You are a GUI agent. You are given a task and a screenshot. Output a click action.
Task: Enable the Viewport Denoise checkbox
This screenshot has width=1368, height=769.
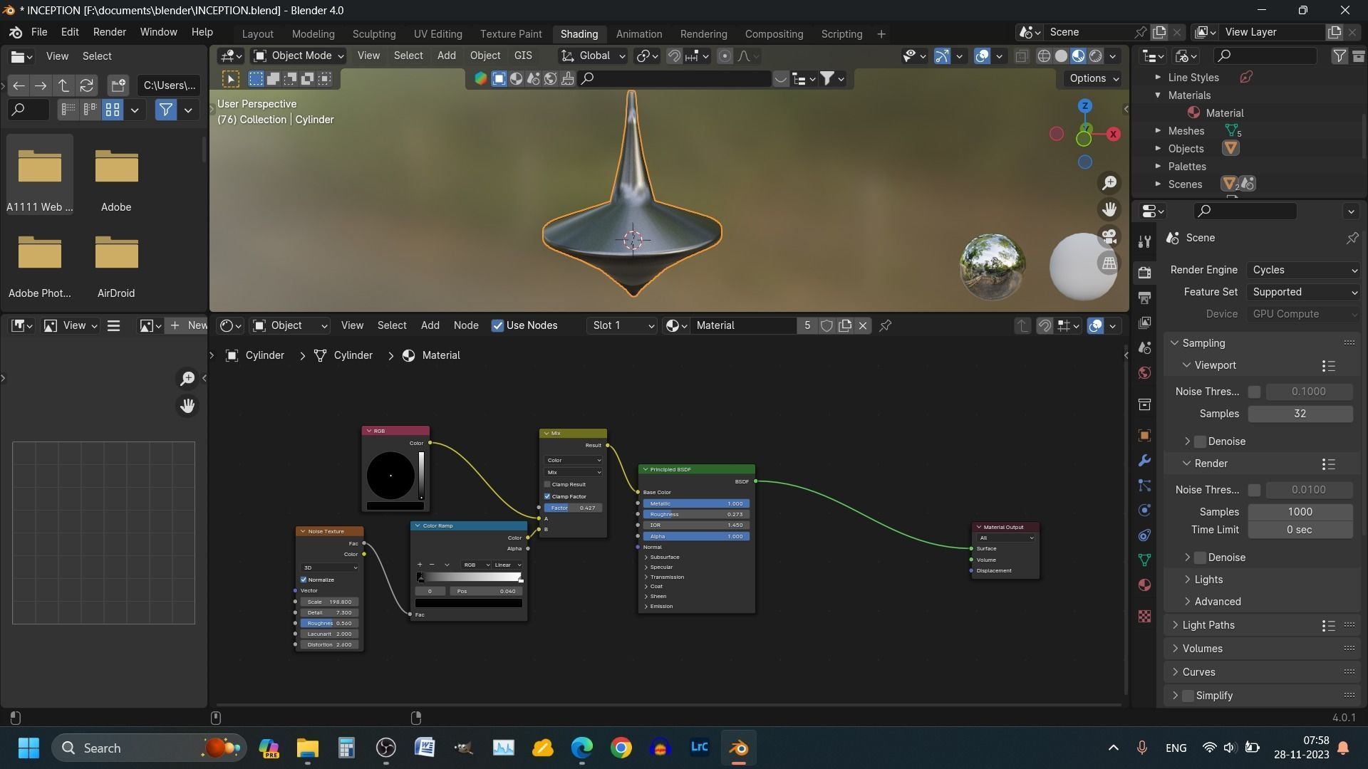1201,441
